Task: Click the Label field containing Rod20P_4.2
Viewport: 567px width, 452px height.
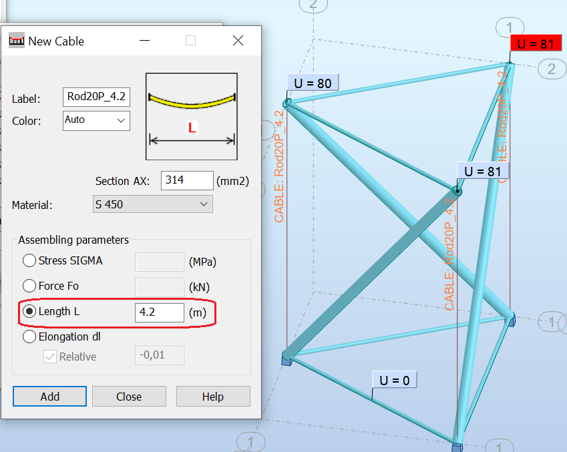Action: click(x=96, y=97)
